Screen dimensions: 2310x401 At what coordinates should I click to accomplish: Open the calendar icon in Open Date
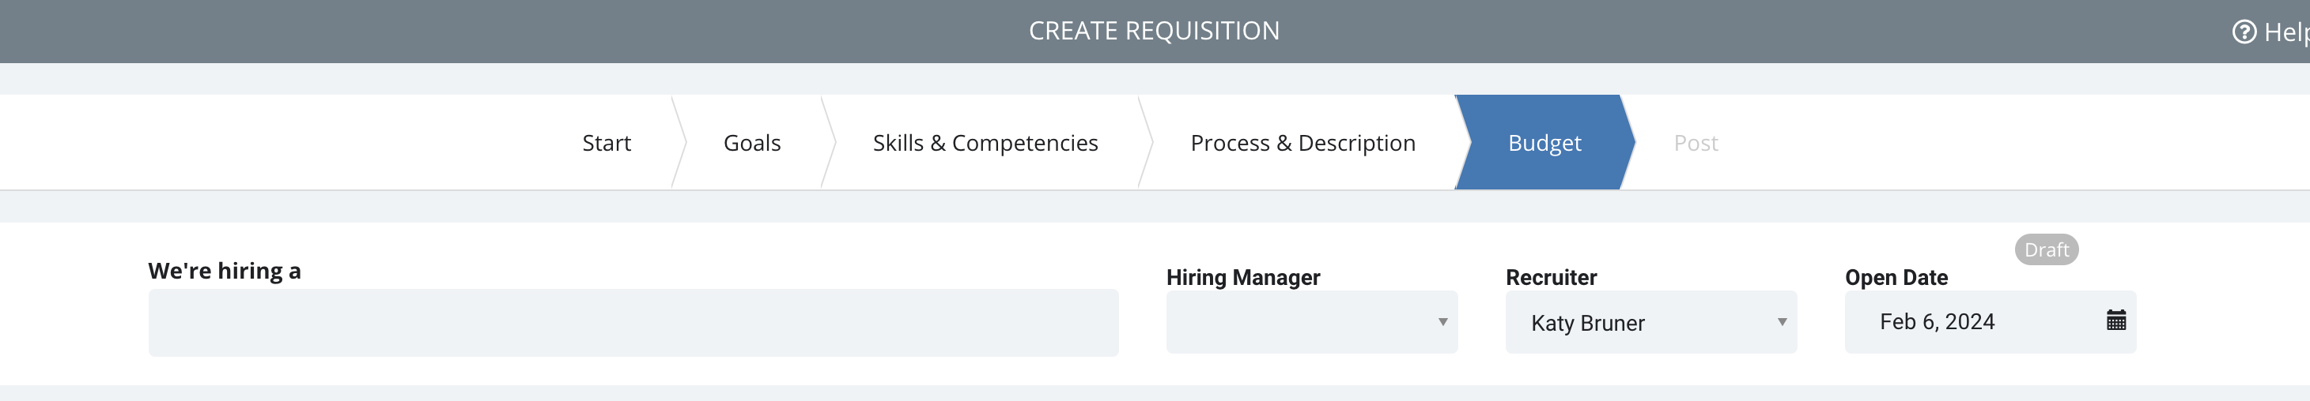pos(2116,320)
